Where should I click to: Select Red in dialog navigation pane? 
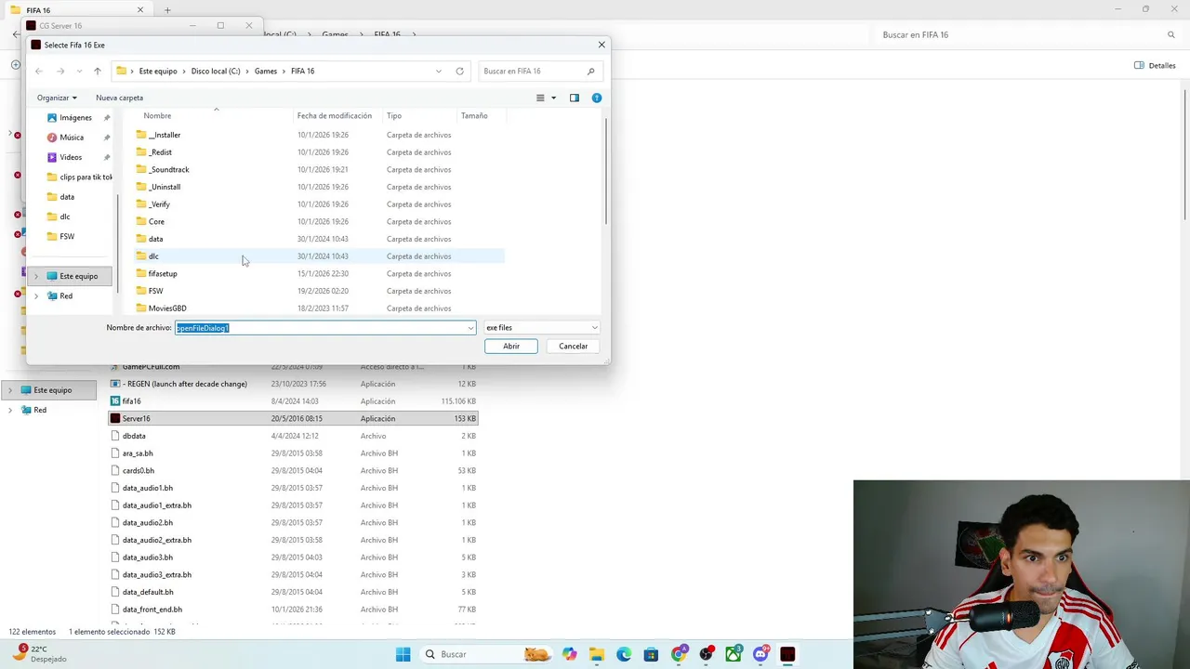[66, 295]
